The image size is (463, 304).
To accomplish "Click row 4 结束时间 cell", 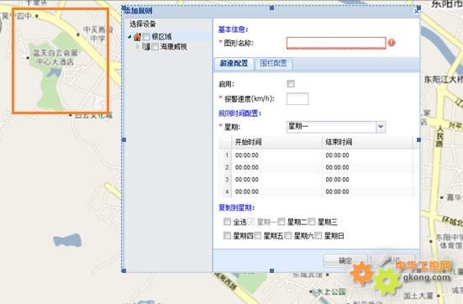I will tap(367, 191).
